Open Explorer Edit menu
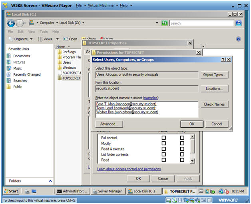251x204 pixels. (x=20, y=32)
